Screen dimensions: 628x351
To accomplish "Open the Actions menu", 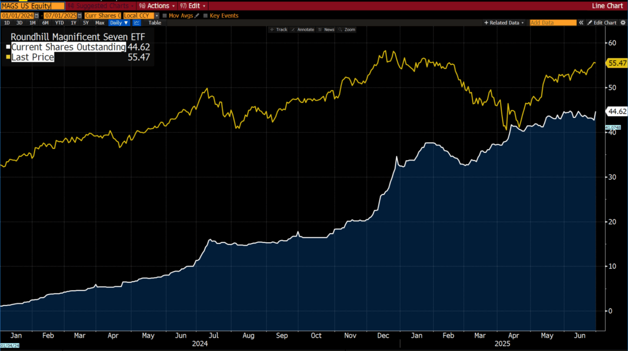I will click(157, 6).
